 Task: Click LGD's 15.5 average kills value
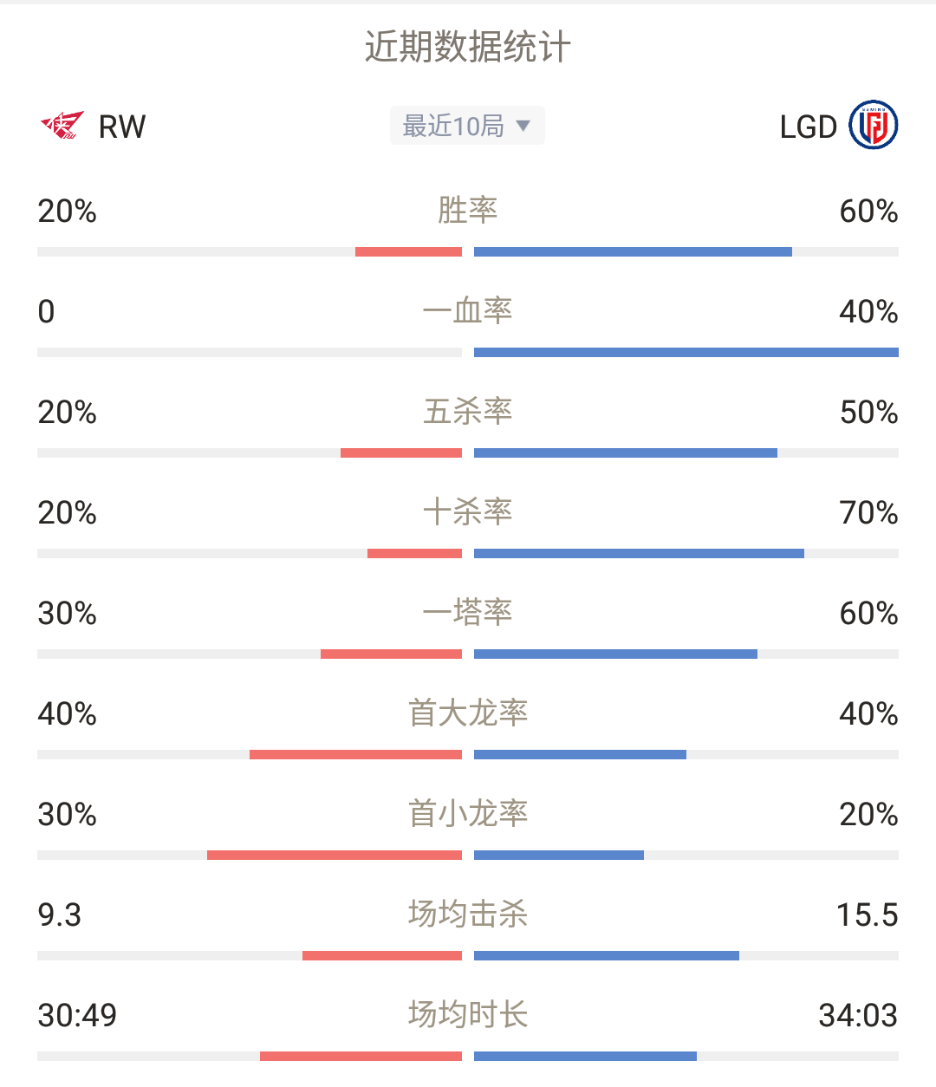(x=868, y=915)
